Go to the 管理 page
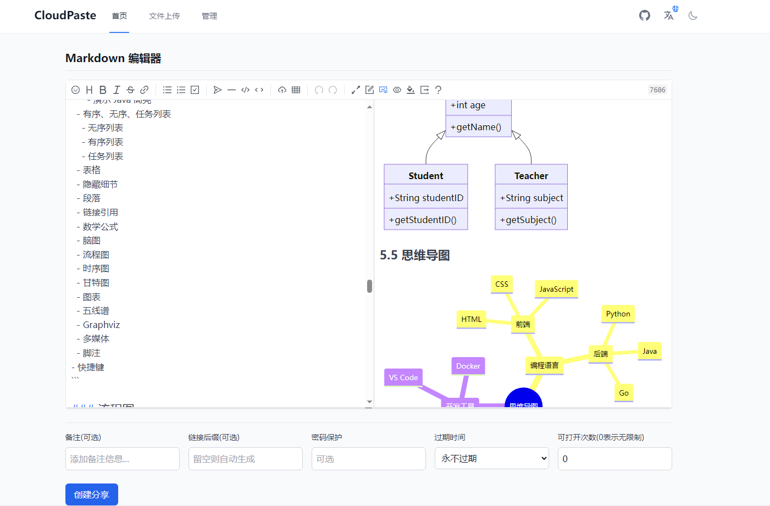Viewport: 770px width, 506px height. (x=209, y=16)
